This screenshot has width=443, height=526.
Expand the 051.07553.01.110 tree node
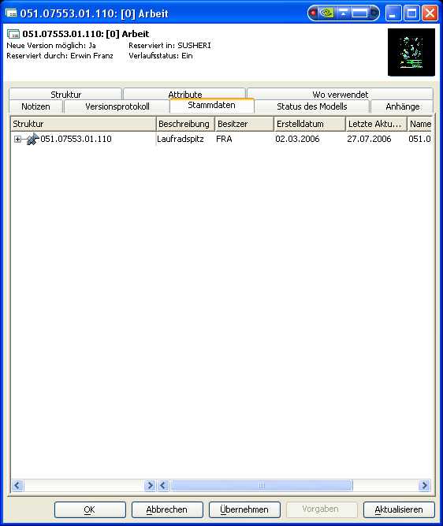pyautogui.click(x=17, y=139)
